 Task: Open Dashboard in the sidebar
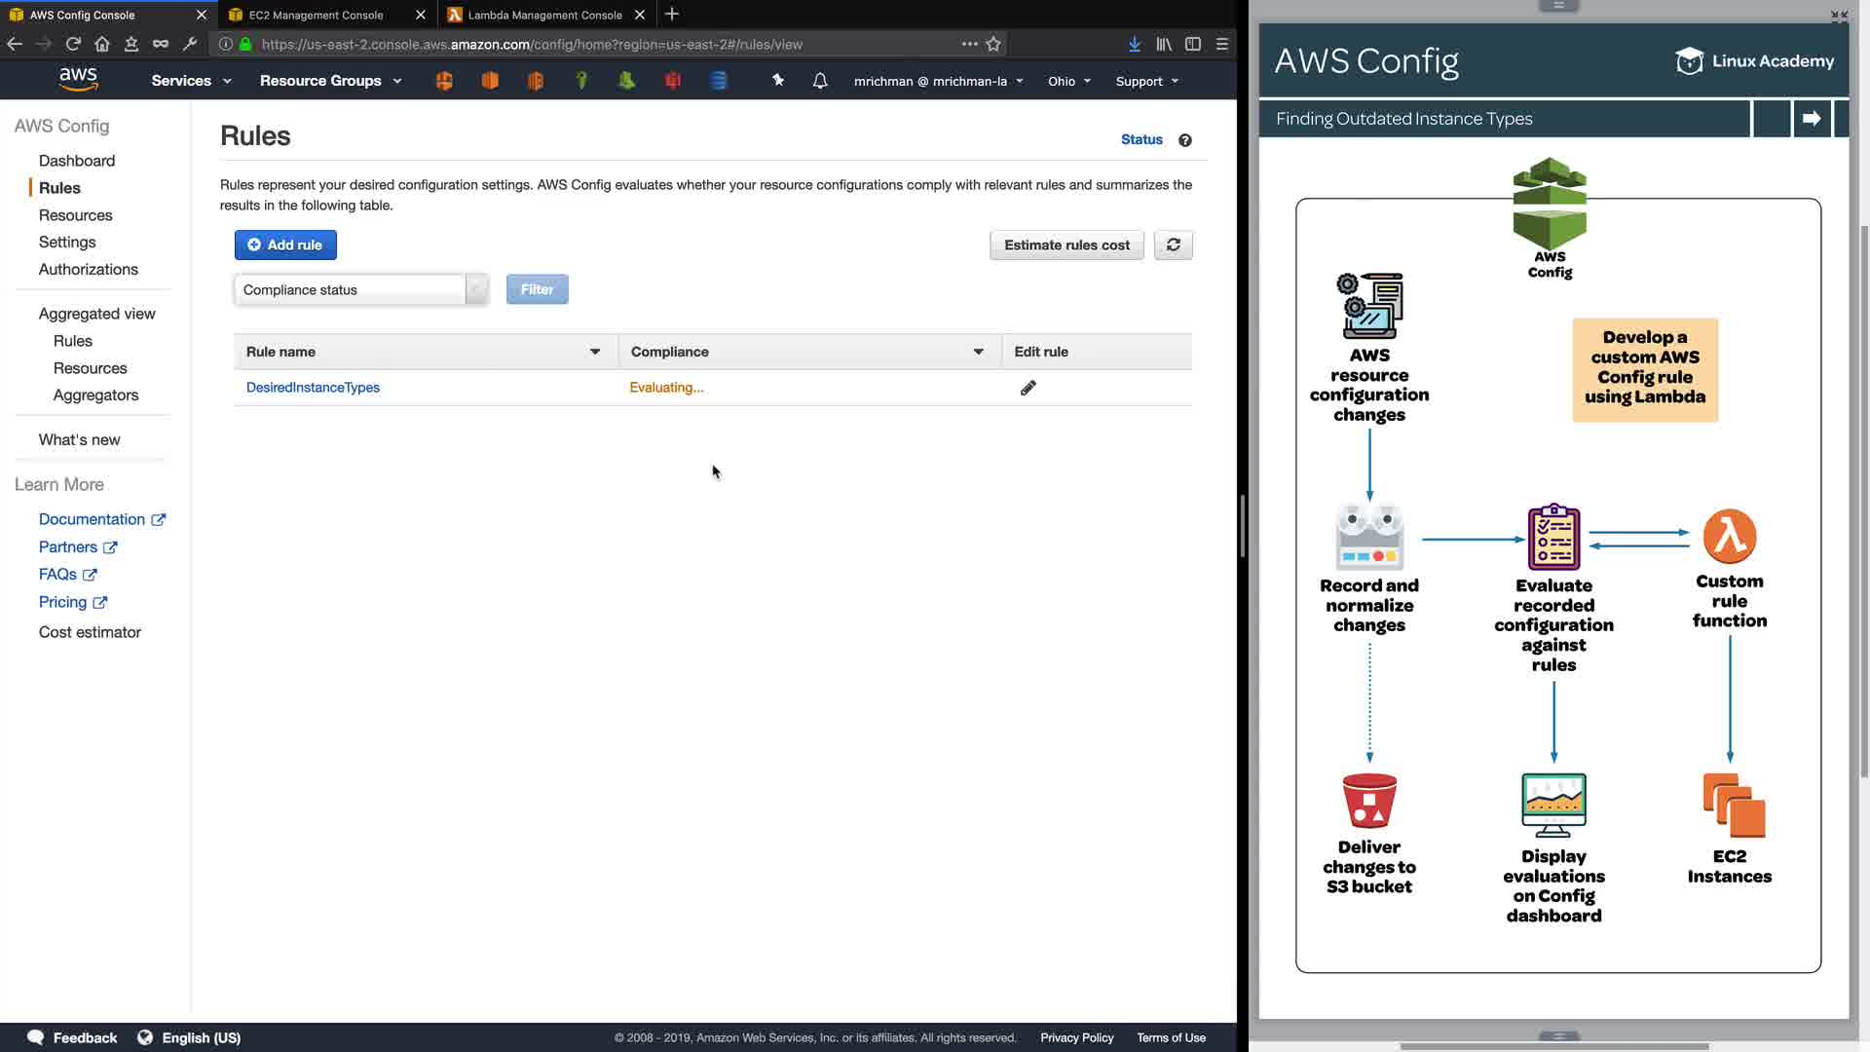click(77, 161)
